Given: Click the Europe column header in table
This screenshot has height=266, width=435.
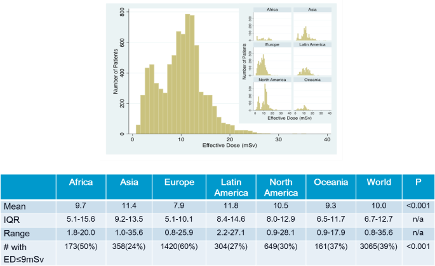Looking at the screenshot, I should [x=180, y=184].
